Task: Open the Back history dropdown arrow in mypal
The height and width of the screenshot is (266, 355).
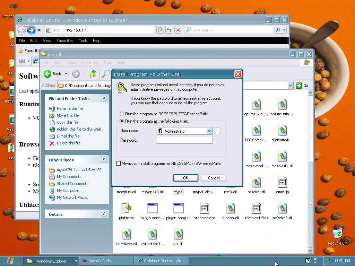Action: pyautogui.click(x=66, y=74)
